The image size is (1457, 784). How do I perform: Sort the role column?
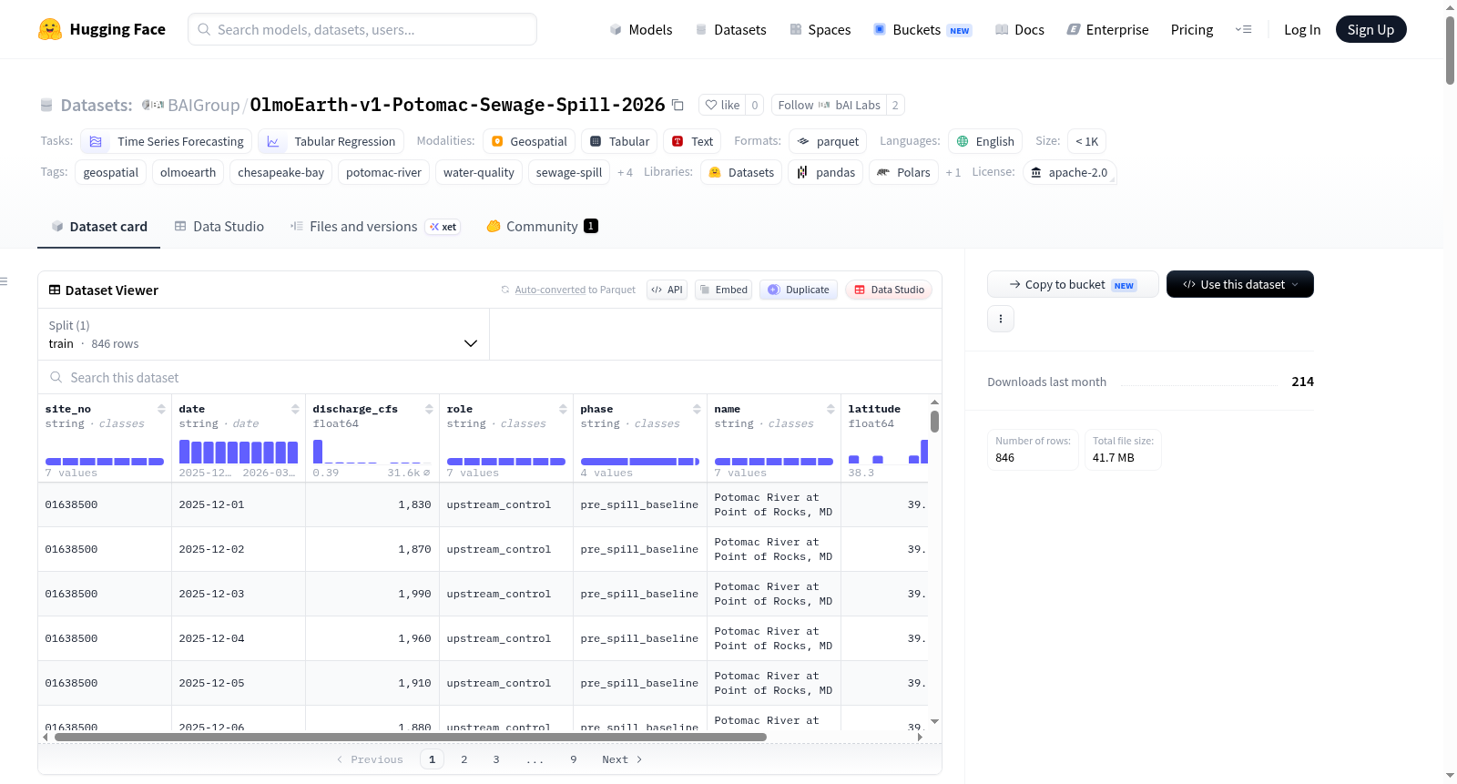tap(563, 409)
